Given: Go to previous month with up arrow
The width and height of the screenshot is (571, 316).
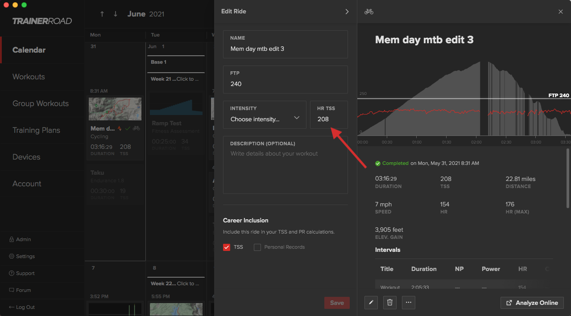Looking at the screenshot, I should (102, 14).
